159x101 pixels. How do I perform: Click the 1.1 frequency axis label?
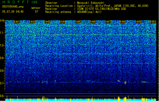[2, 33]
